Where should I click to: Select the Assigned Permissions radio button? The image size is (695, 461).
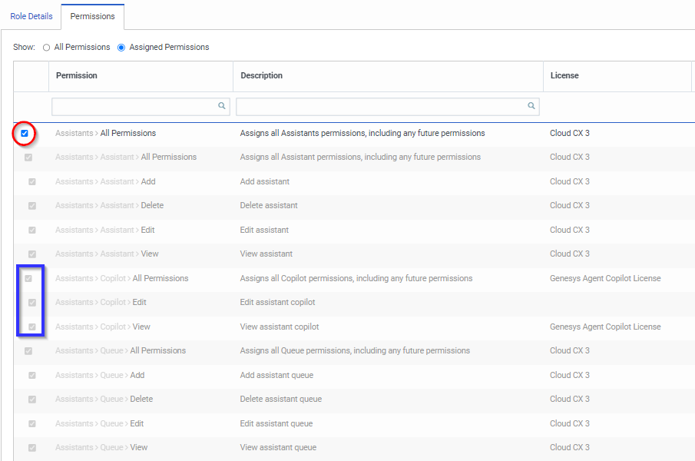(121, 48)
